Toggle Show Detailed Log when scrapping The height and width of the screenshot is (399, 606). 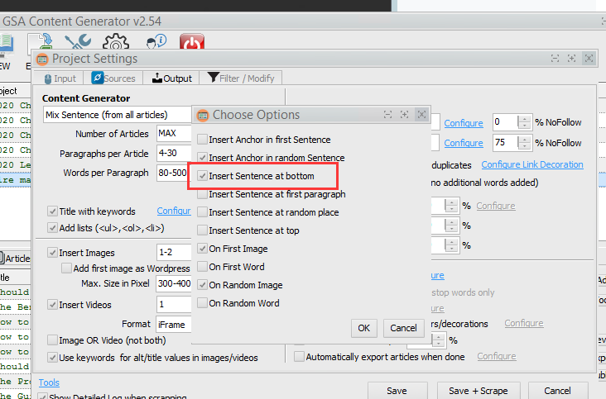click(x=44, y=397)
